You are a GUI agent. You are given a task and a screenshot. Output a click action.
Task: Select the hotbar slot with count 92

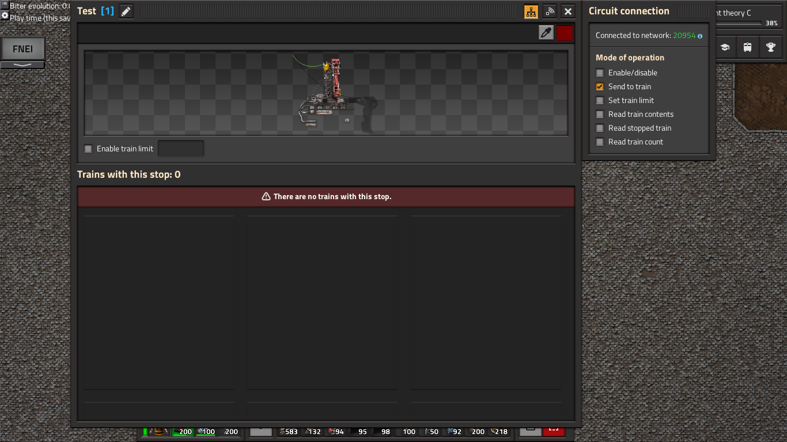452,430
